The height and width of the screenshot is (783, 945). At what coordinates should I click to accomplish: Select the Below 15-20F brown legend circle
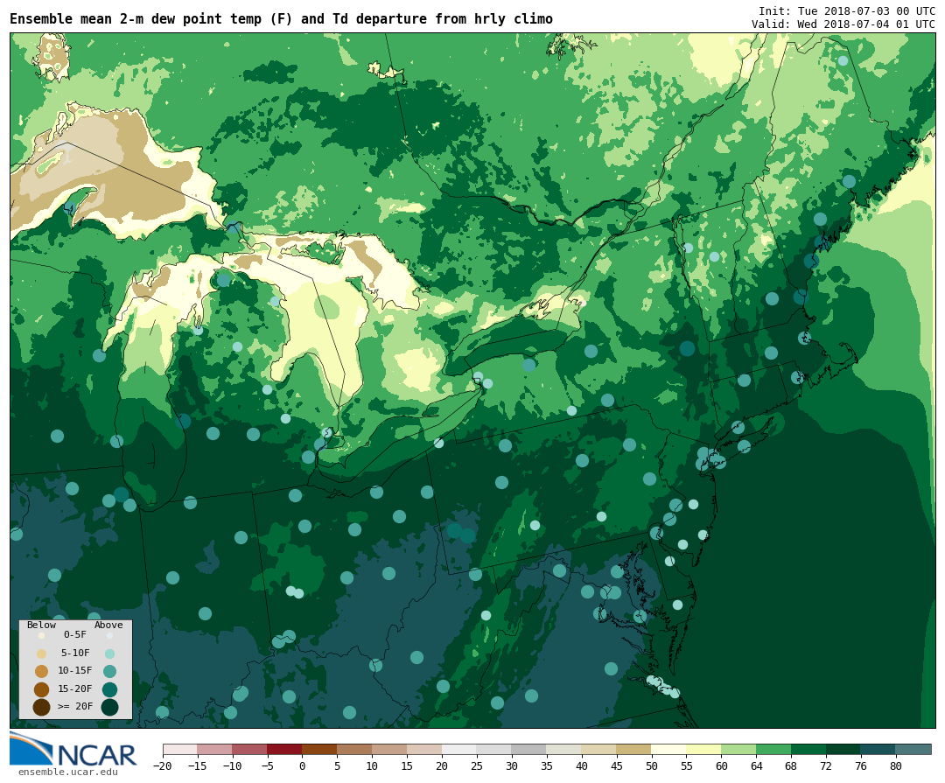tap(42, 689)
